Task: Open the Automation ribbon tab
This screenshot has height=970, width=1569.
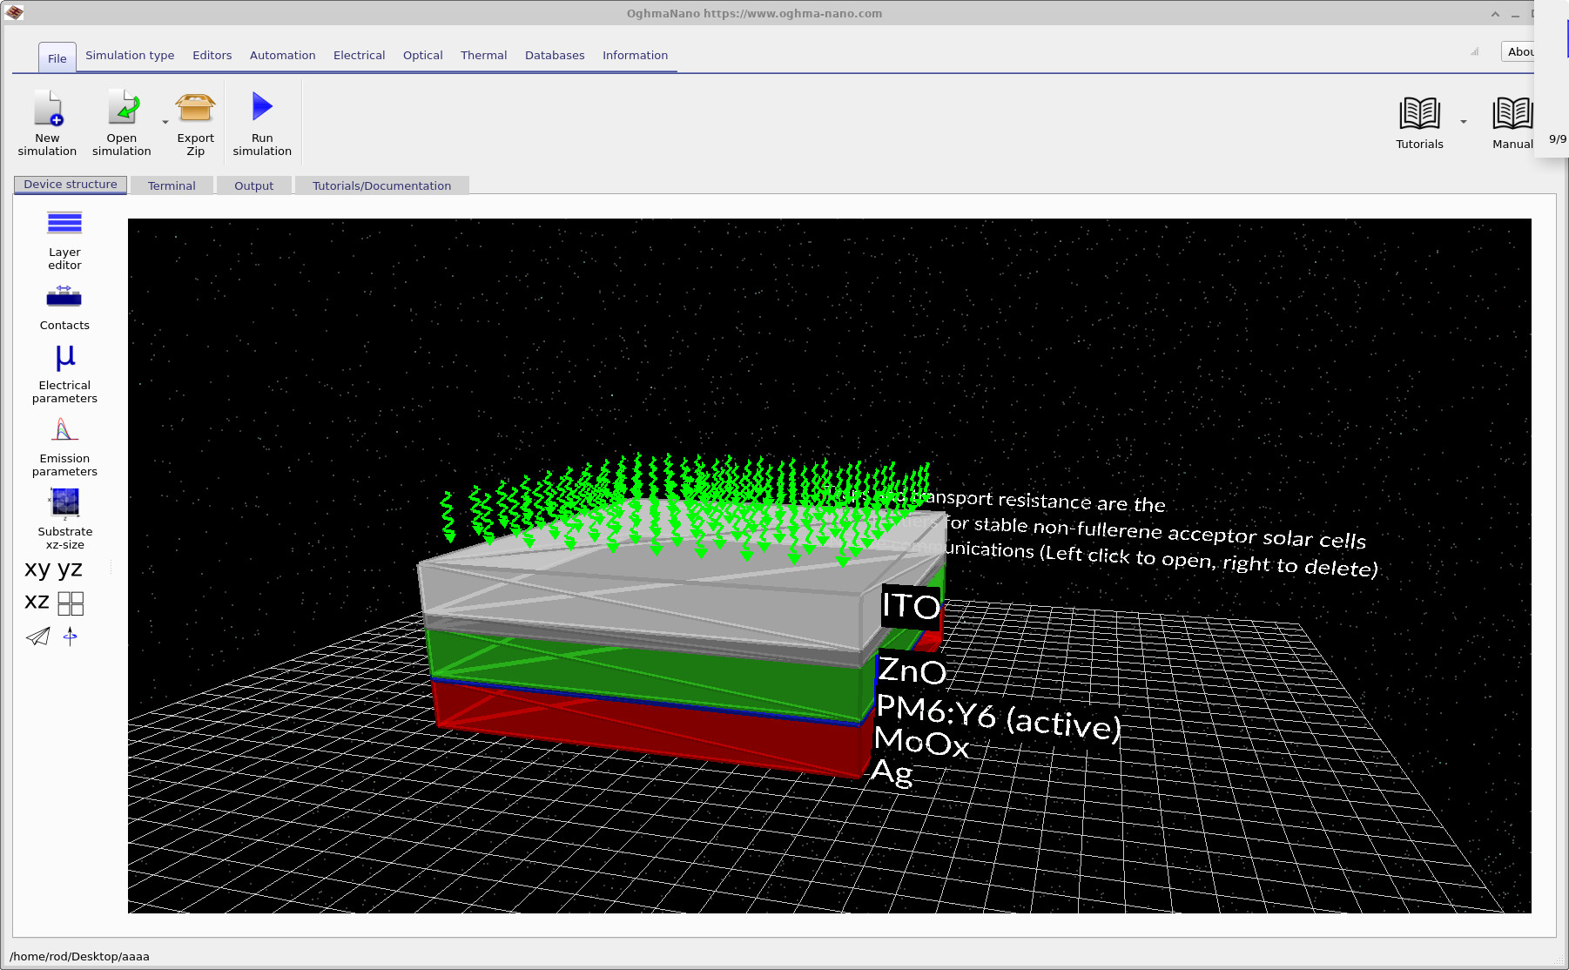Action: [x=283, y=55]
